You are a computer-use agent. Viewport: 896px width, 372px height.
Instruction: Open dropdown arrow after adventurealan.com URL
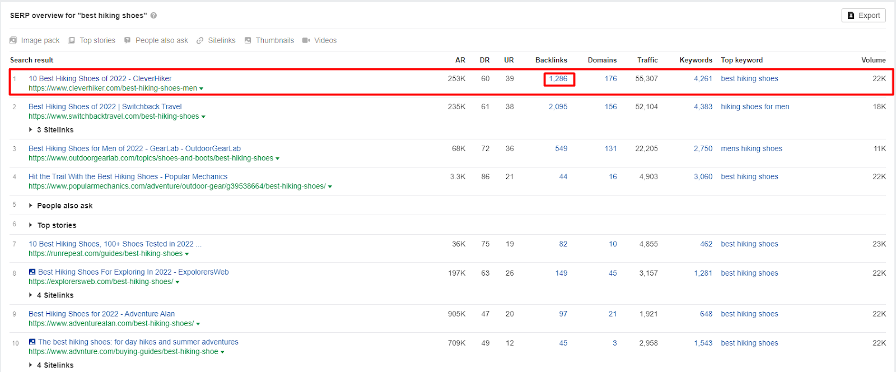click(198, 324)
